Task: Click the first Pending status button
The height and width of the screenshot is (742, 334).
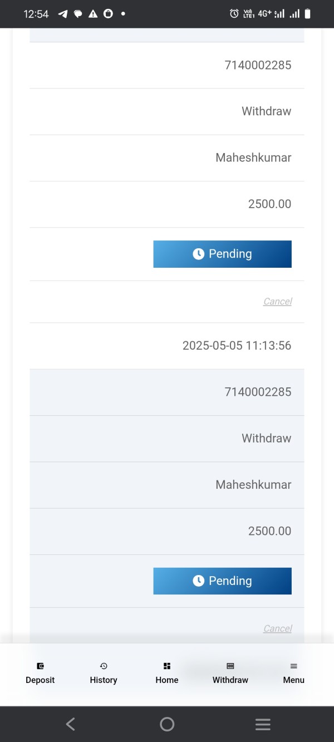Action: pos(222,254)
